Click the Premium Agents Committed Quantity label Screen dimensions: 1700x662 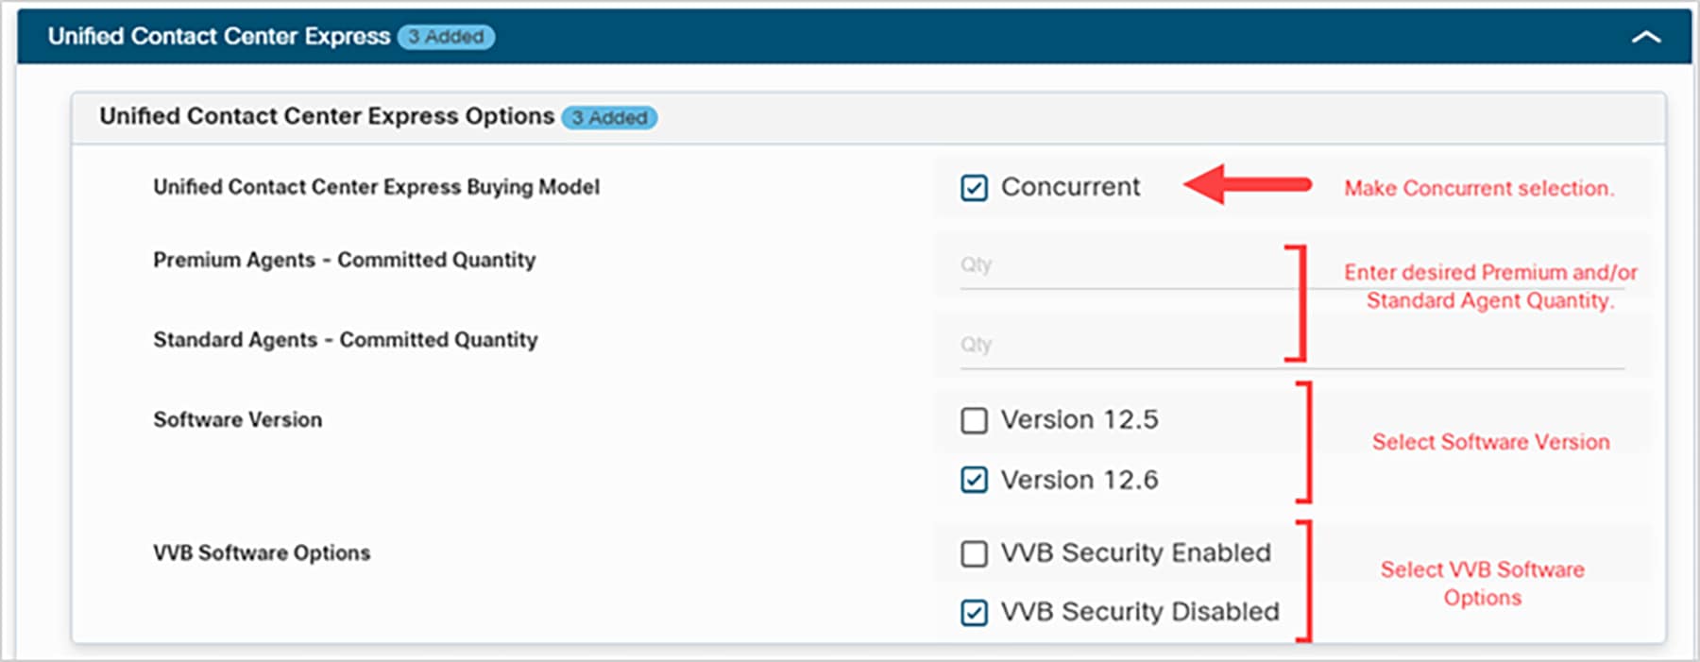pyautogui.click(x=344, y=260)
